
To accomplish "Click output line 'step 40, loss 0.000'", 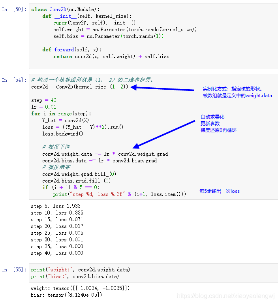I will 57,253.
